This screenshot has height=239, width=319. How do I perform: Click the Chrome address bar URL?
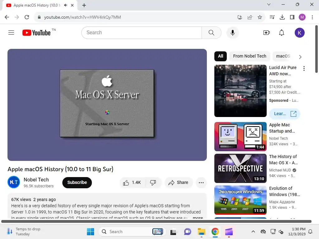click(x=82, y=17)
